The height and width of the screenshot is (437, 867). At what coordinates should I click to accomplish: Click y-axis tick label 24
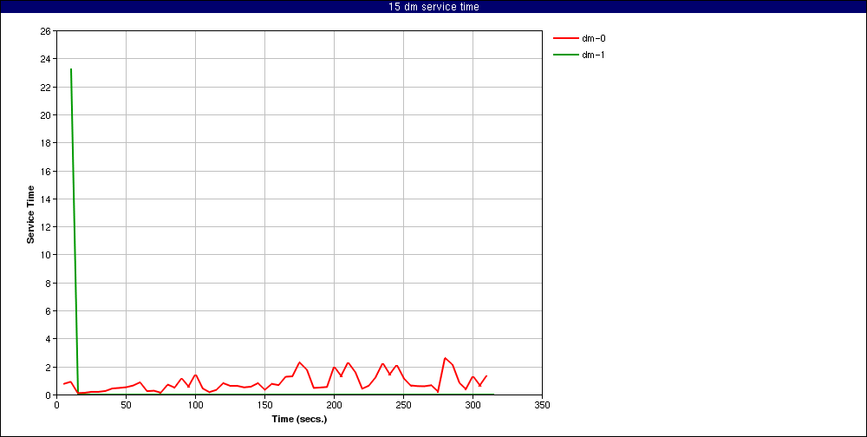[x=45, y=59]
